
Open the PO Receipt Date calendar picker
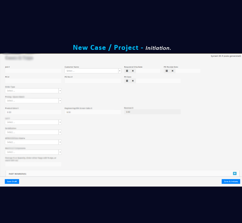point(166,71)
